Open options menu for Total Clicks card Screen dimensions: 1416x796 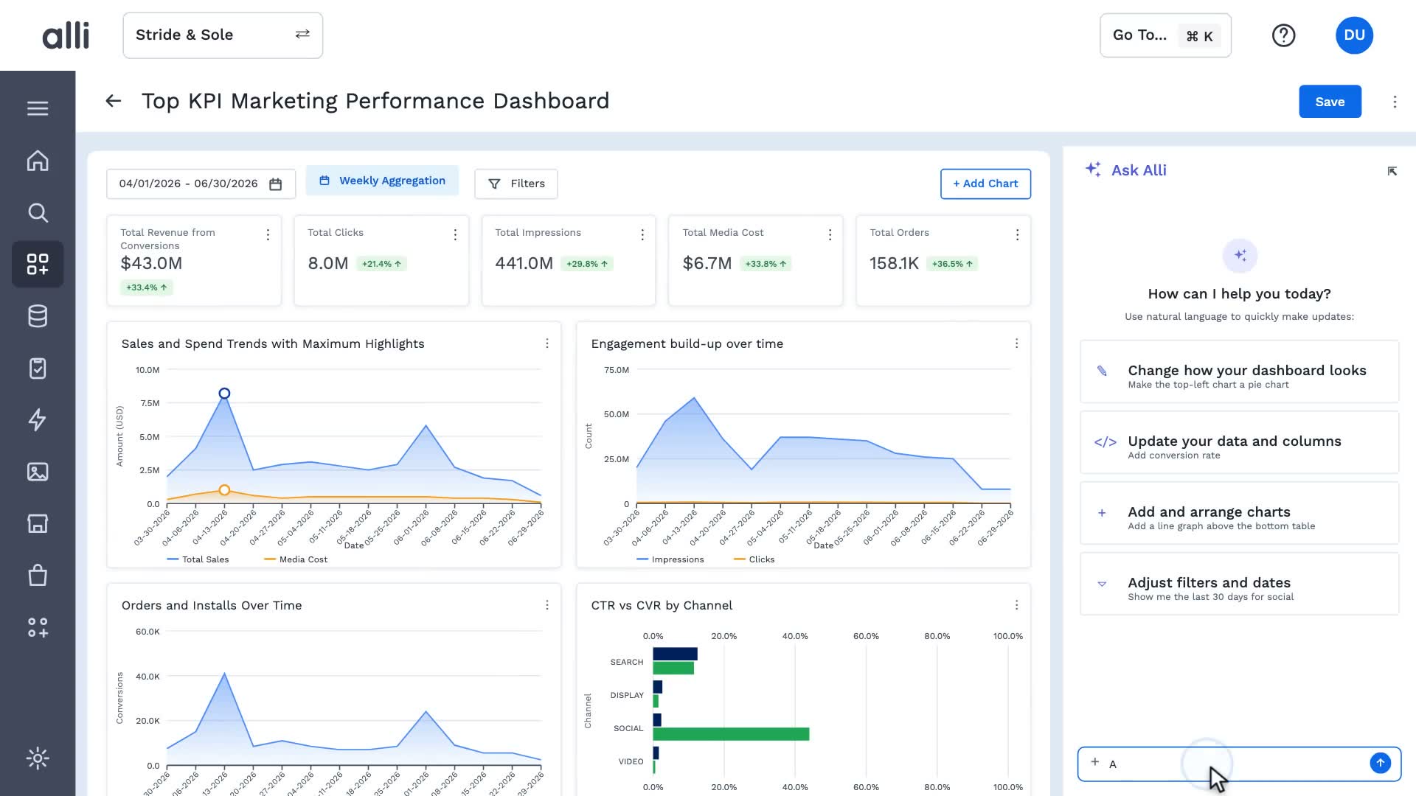click(455, 234)
